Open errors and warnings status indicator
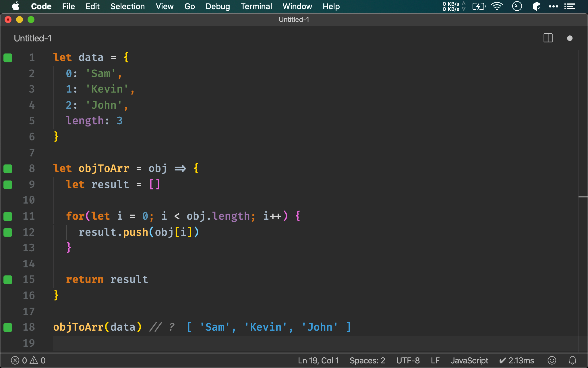Image resolution: width=588 pixels, height=368 pixels. [28, 360]
